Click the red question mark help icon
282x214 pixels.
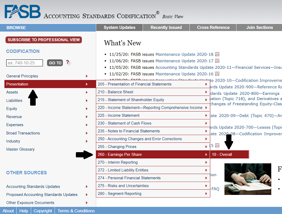pos(68,62)
